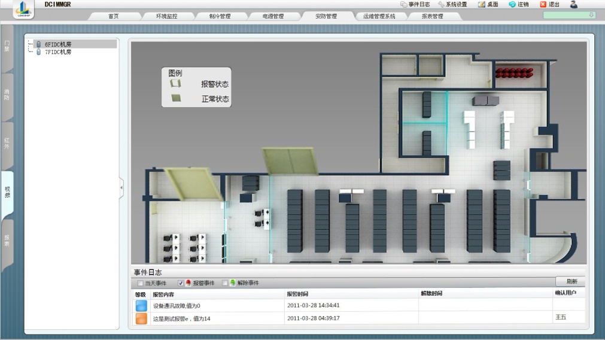Open the green dropdown at top right
Image resolution: width=605 pixels, height=340 pixels.
click(569, 15)
